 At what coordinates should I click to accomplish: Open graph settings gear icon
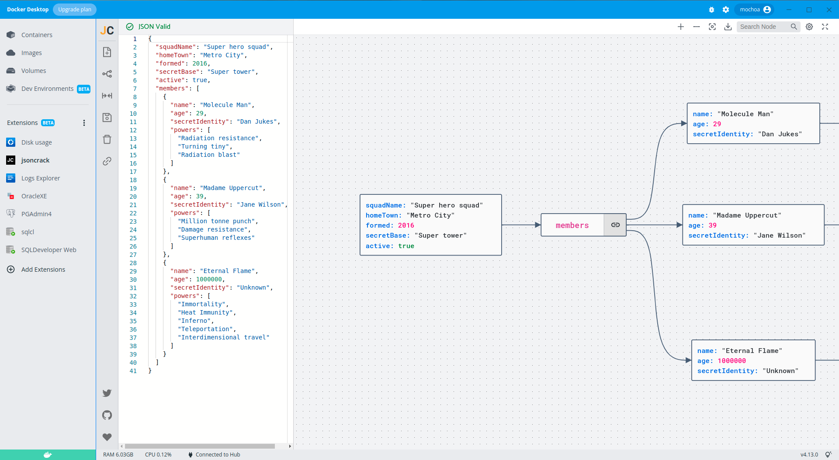click(809, 27)
